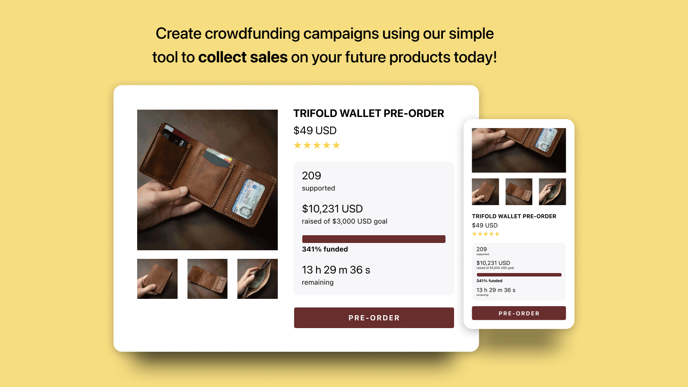Click the desktop TRIFOLD WALLET PRE-ORDER title
Screen dimensions: 688x387
pos(369,114)
